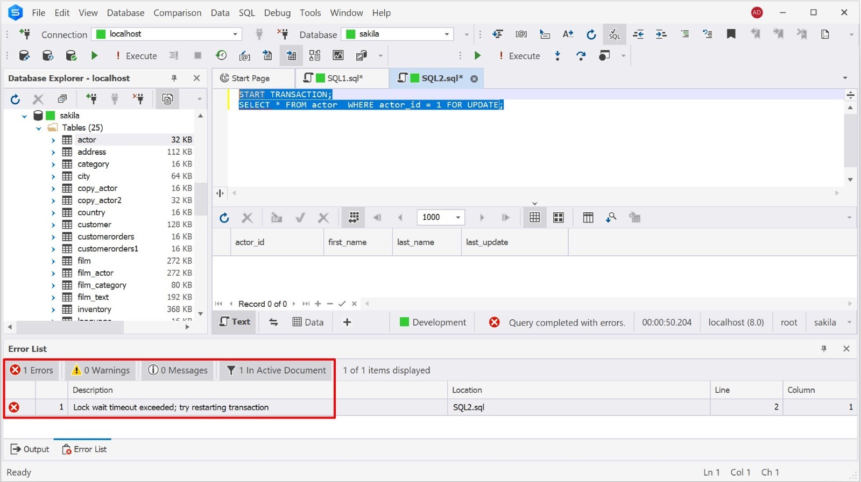This screenshot has width=861, height=482.
Task: Expand the film_actor table node
Action: pyautogui.click(x=53, y=274)
